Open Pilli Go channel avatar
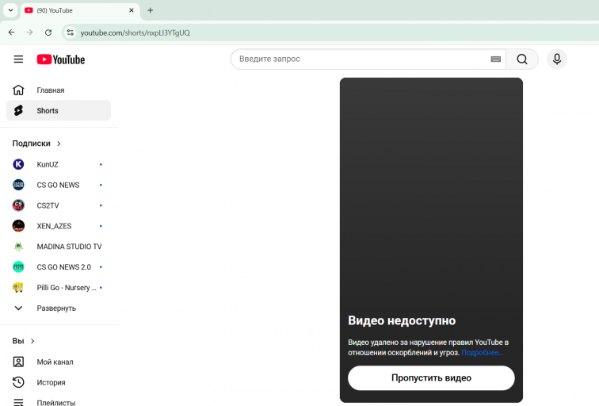The image size is (599, 406). 18,288
